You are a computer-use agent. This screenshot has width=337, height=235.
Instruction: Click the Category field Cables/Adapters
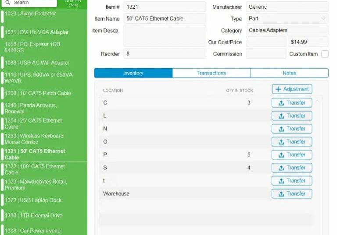point(287,30)
